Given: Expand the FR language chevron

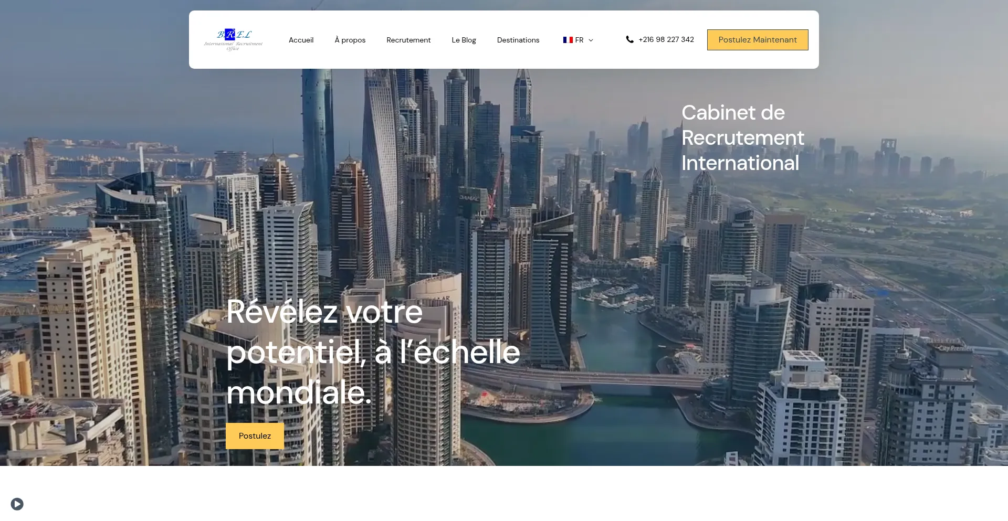Looking at the screenshot, I should pyautogui.click(x=591, y=40).
